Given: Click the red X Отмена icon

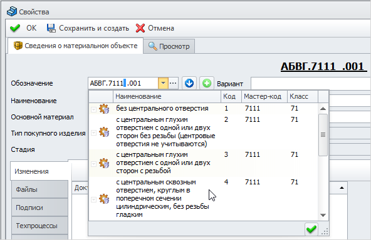Looking at the screenshot, I should pos(140,28).
